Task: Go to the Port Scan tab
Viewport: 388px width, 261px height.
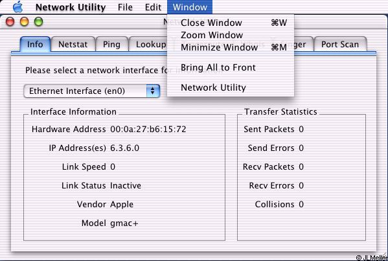Action: tap(340, 44)
